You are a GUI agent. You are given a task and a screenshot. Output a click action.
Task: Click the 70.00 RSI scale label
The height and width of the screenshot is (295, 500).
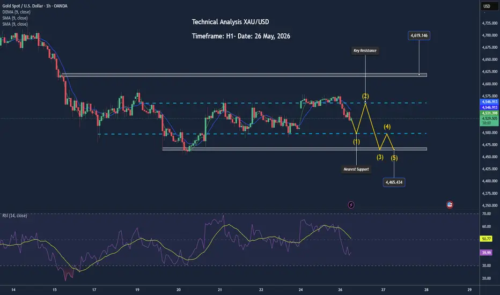tap(486, 213)
